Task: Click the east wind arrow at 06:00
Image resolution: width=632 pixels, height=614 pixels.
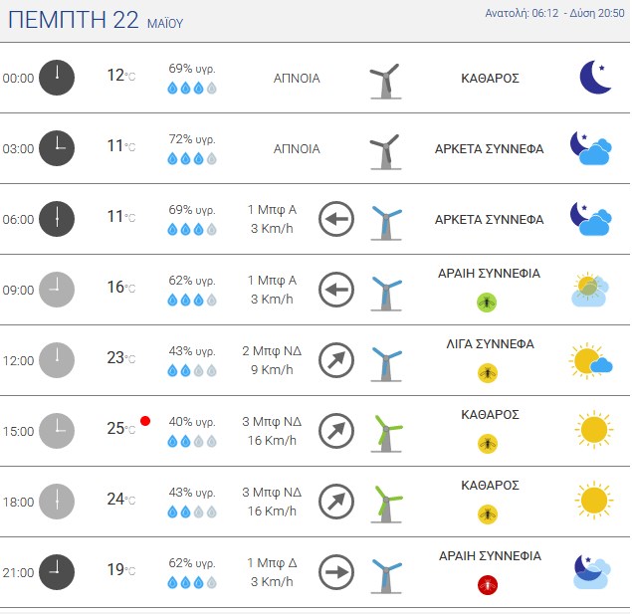Action: tap(336, 219)
